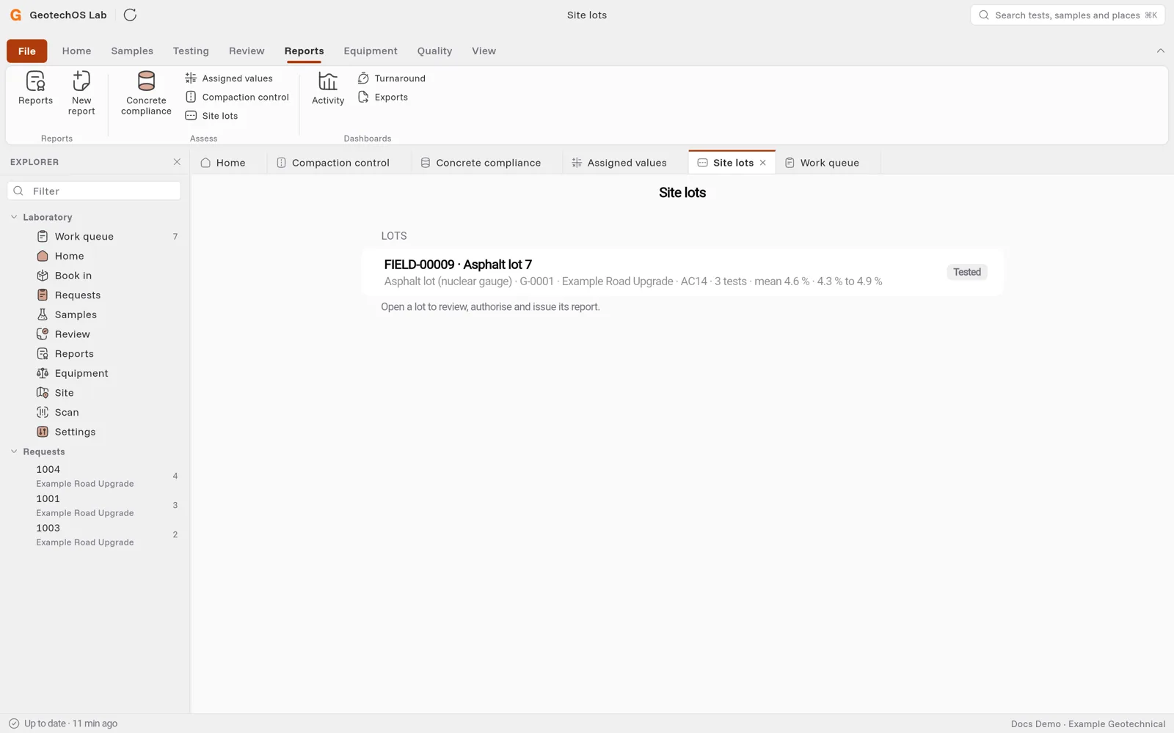Open the Reports ribbon button
Viewport: 1174px width, 733px height.
(35, 89)
